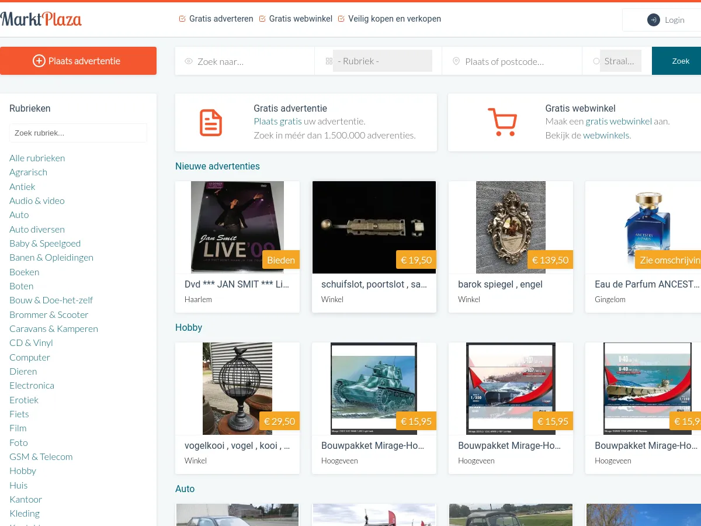Click the grid icon beside Rubriek
Viewport: 701px width, 526px height.
[x=329, y=61]
